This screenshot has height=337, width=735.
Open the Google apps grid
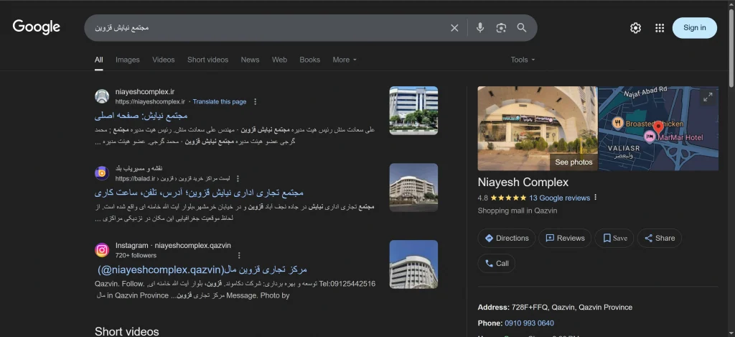pyautogui.click(x=660, y=28)
